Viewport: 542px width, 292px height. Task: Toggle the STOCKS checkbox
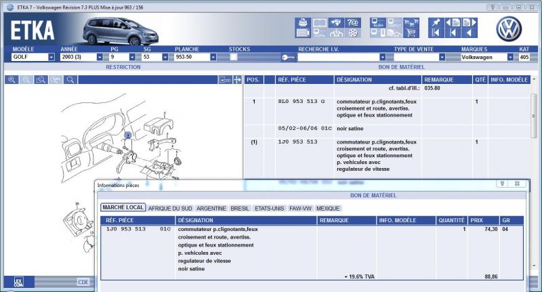click(x=234, y=57)
